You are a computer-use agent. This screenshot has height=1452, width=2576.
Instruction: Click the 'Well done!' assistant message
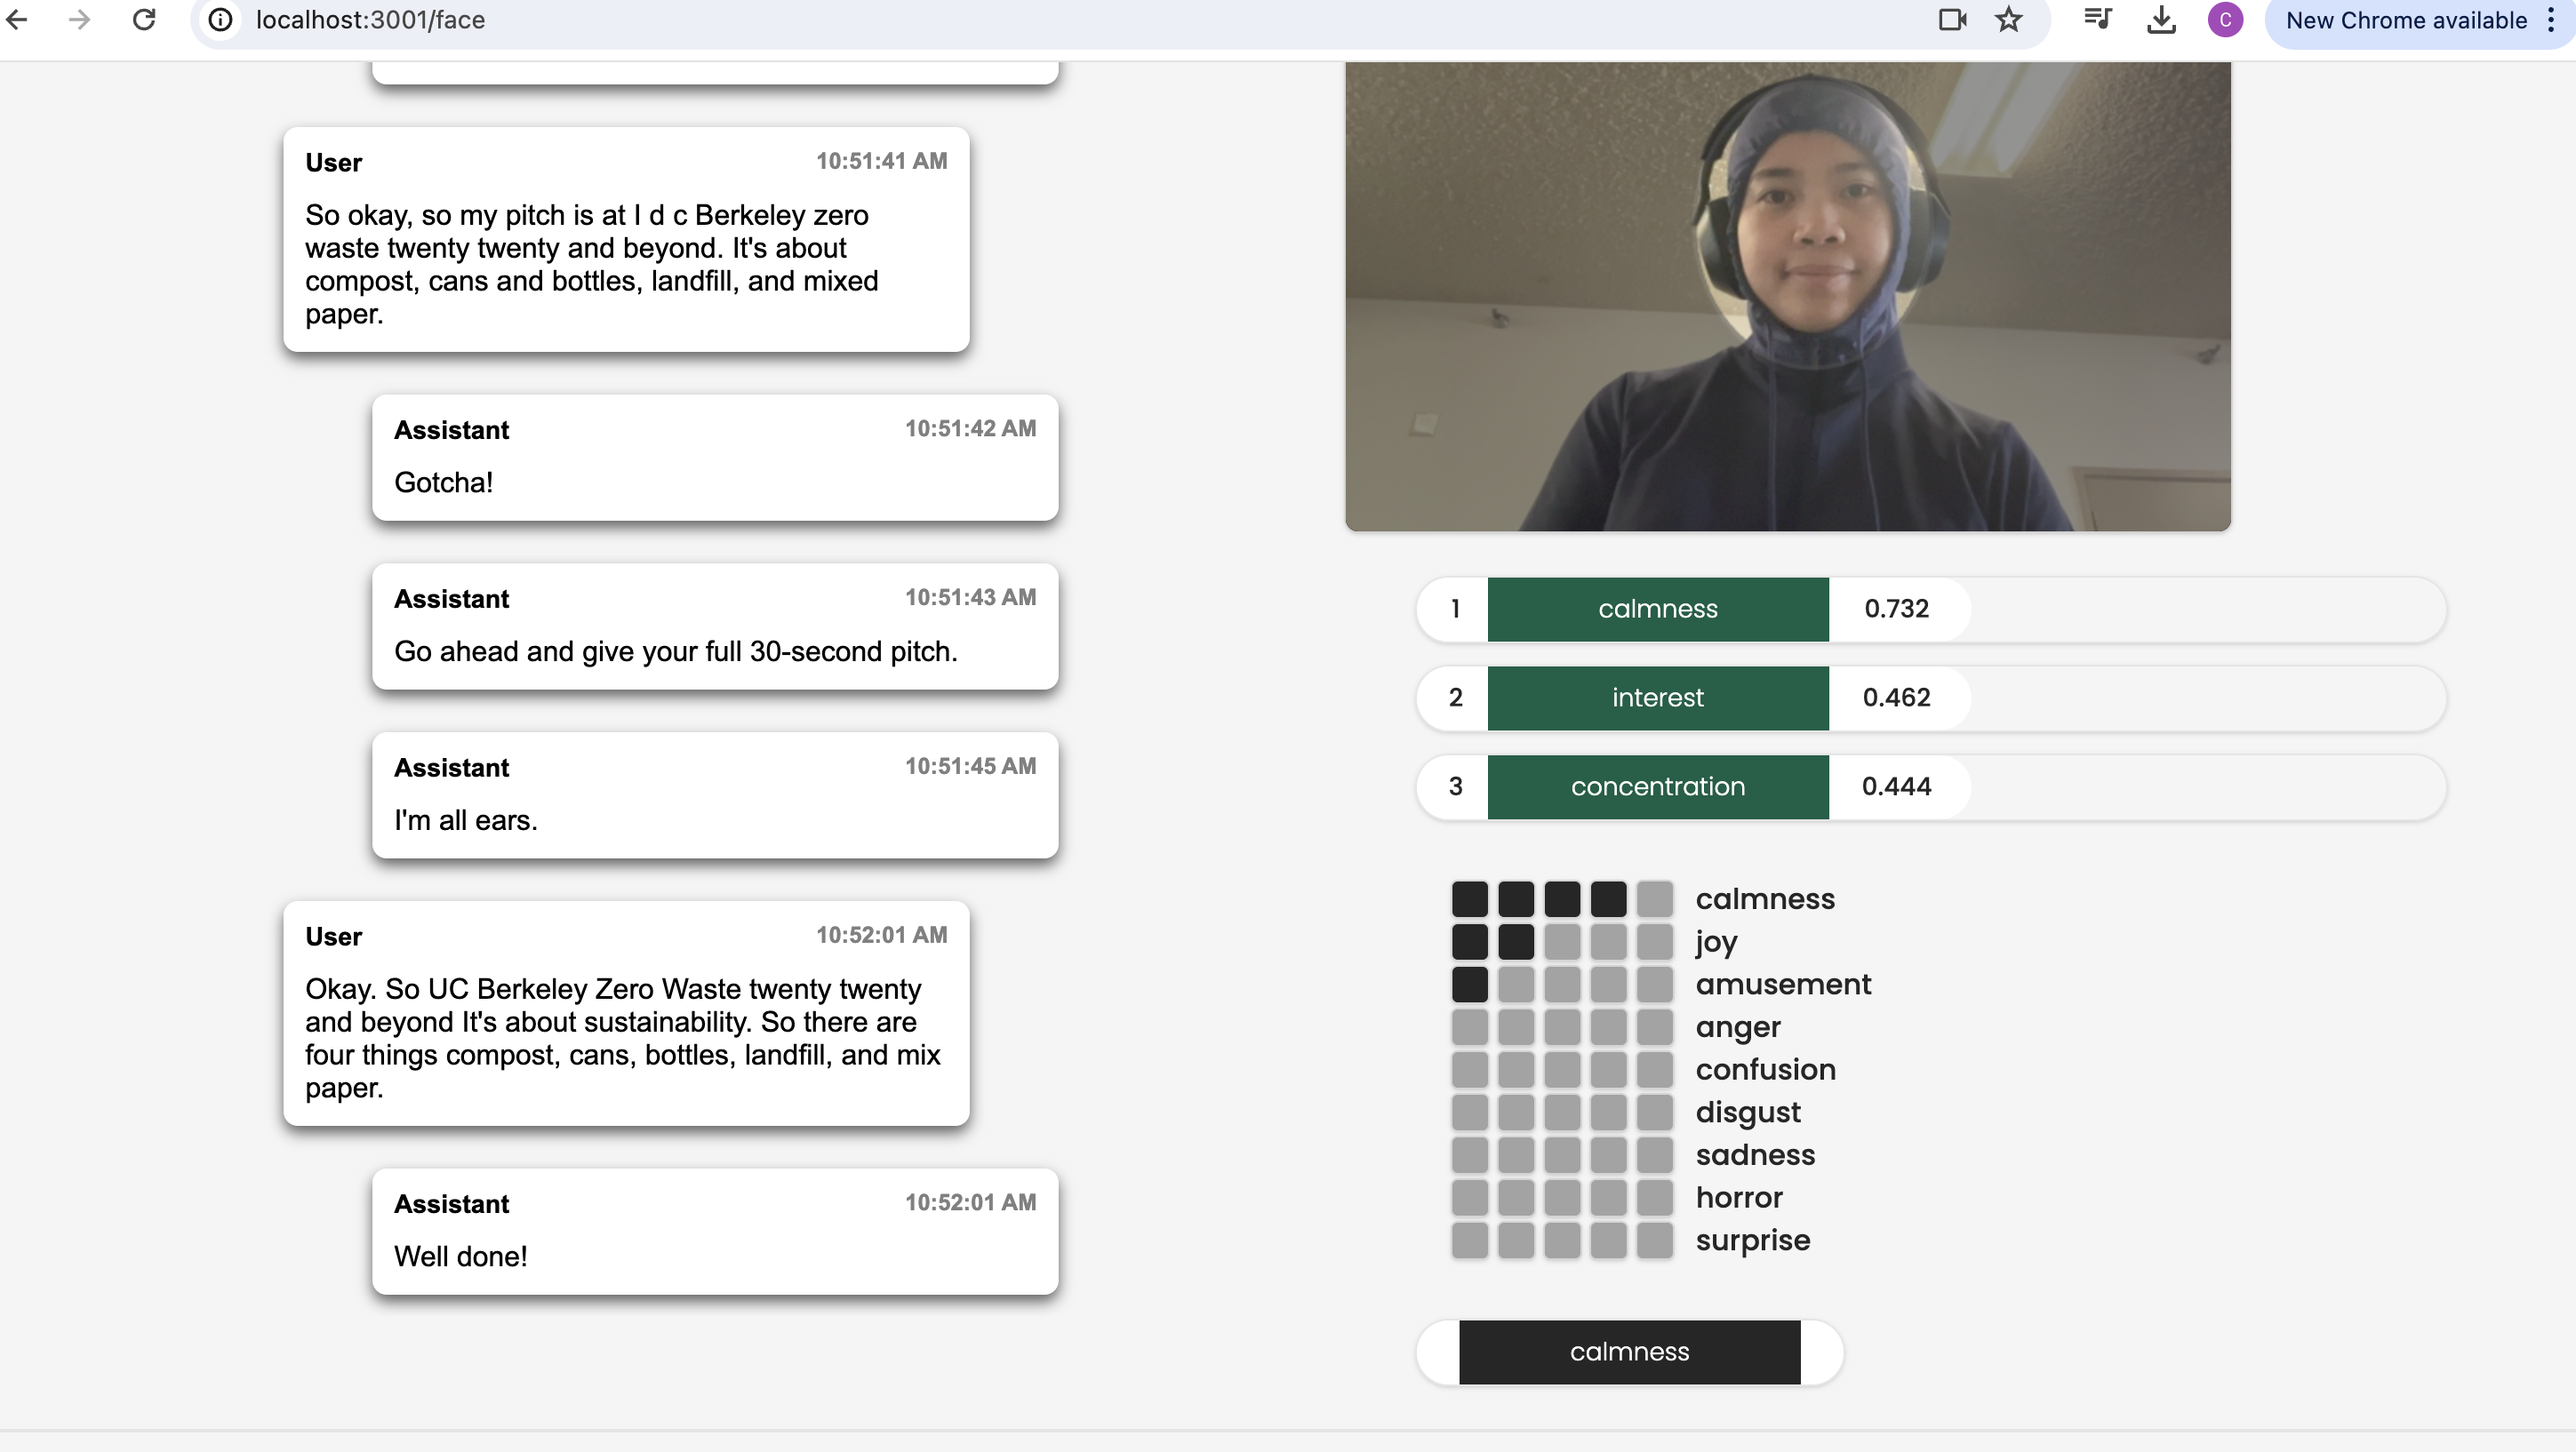[x=715, y=1232]
